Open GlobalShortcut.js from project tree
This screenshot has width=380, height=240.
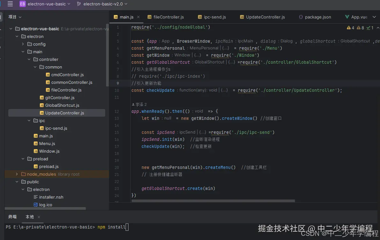point(62,105)
